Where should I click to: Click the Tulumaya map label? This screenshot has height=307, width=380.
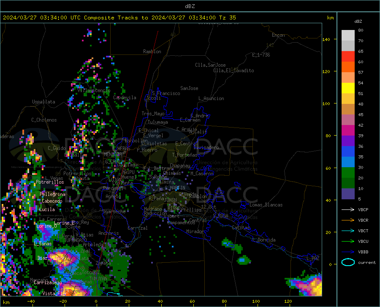click(x=158, y=122)
